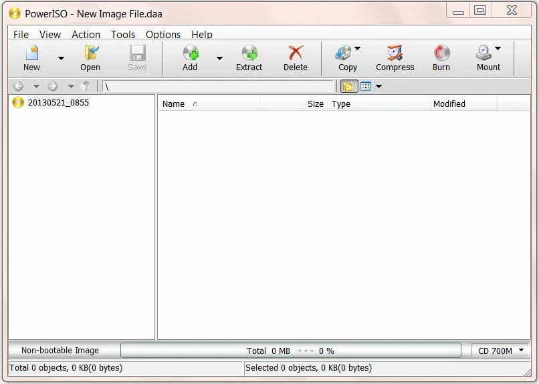Open the Help menu
The height and width of the screenshot is (384, 539).
[x=202, y=34]
